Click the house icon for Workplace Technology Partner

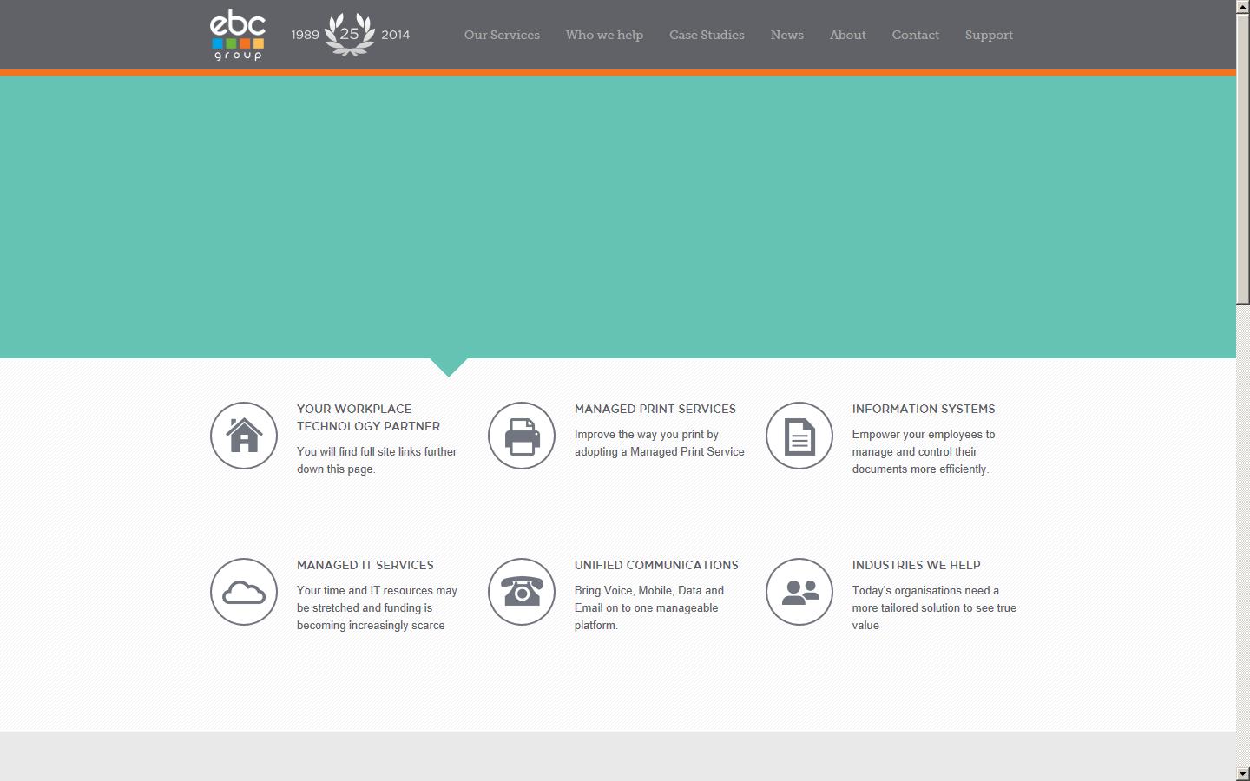pos(243,436)
